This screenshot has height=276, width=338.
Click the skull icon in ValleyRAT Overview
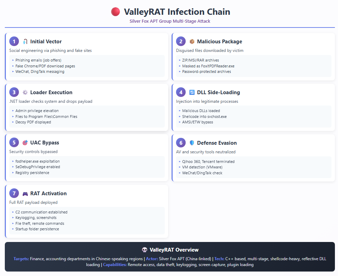coord(144,250)
